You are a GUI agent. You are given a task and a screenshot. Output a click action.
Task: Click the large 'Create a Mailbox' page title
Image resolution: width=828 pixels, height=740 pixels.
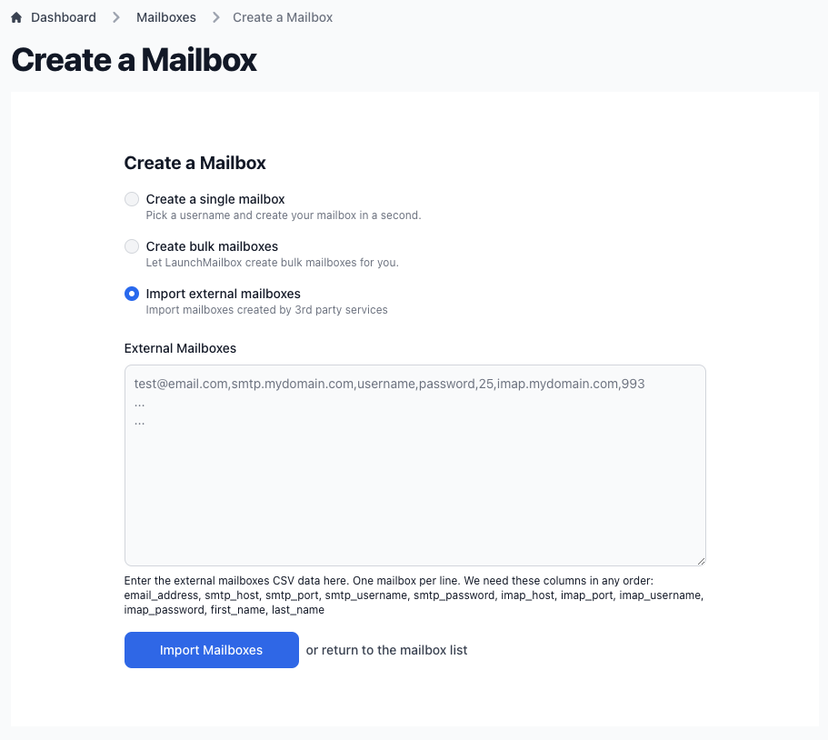tap(134, 60)
